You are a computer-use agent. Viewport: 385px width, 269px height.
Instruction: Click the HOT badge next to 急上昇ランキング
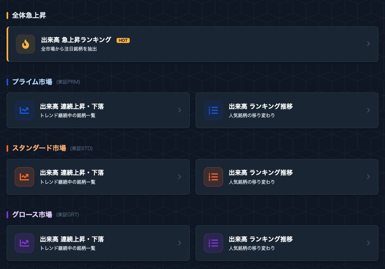click(123, 40)
